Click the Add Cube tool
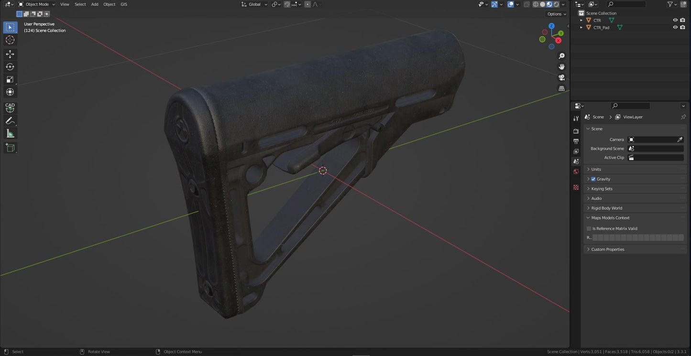691x356 pixels. click(10, 148)
